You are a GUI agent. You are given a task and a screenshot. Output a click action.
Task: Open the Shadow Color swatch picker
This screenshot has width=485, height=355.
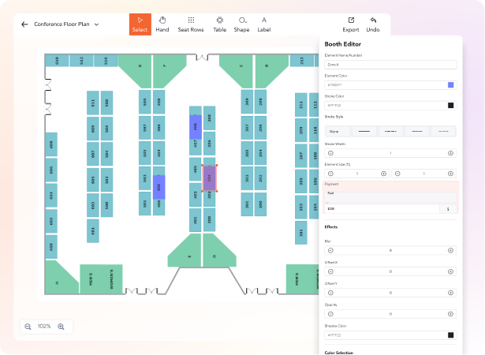(450, 335)
